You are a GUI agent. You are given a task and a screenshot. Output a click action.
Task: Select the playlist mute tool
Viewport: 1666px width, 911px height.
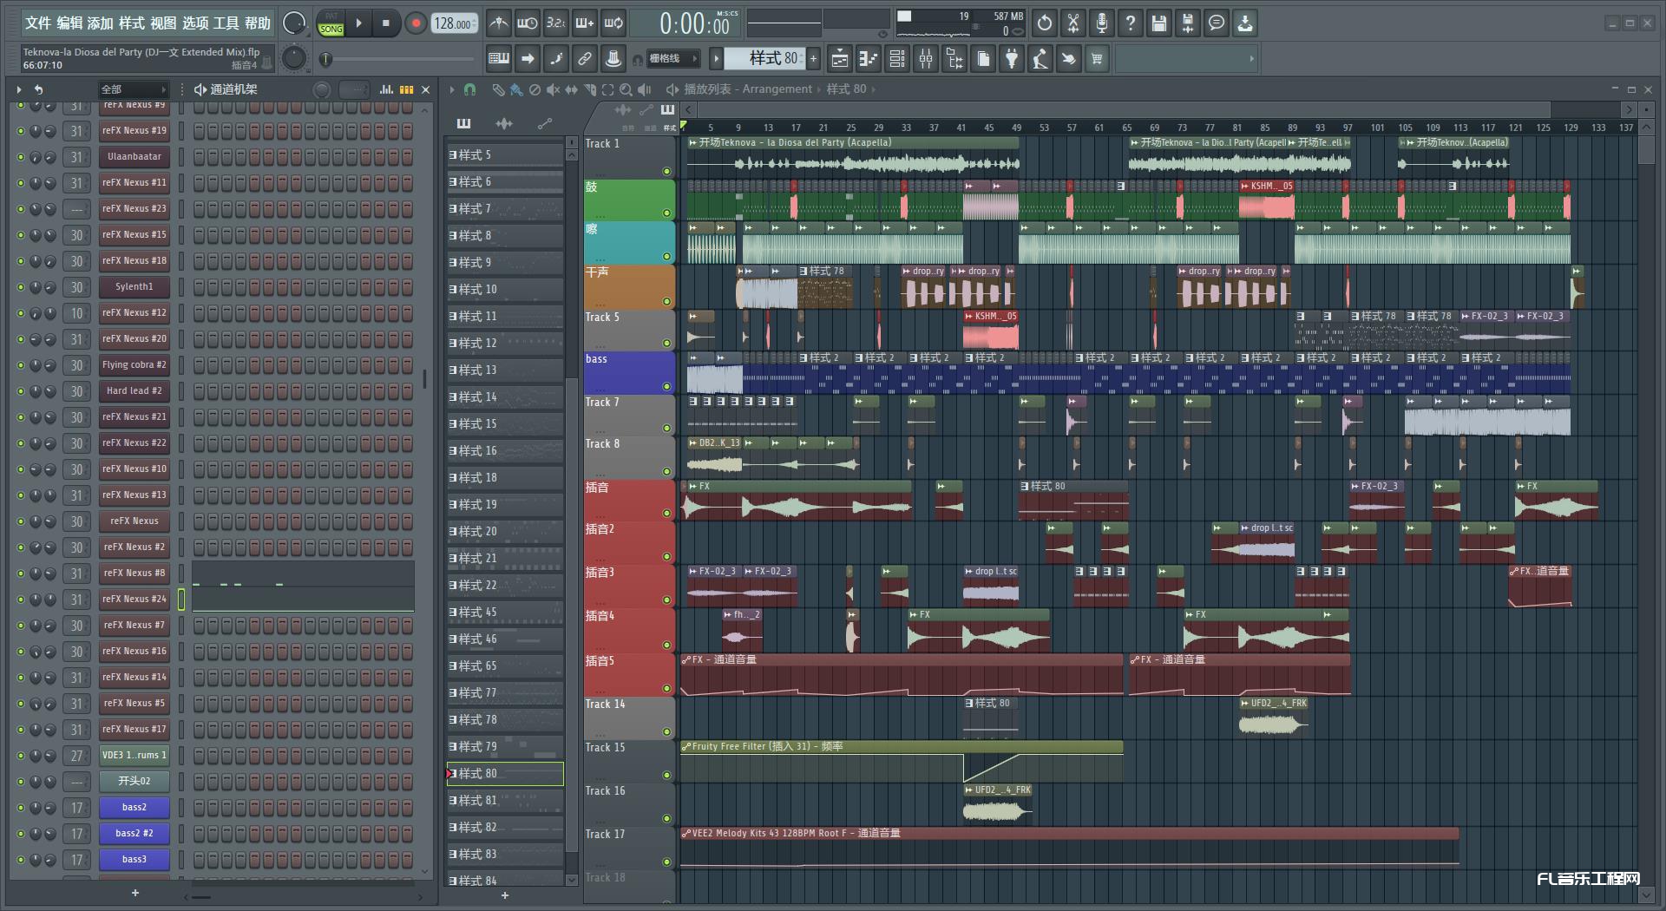pos(553,89)
